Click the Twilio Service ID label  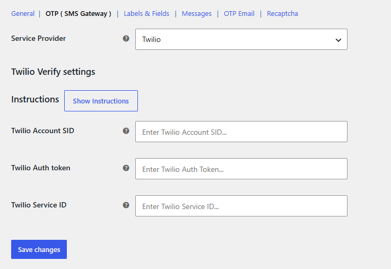39,205
